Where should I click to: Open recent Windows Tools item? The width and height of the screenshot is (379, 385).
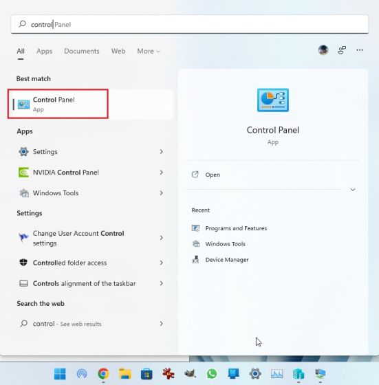pos(225,244)
